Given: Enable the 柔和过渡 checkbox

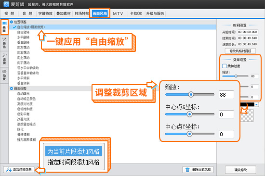Looking at the screenshot, I should [224, 66].
